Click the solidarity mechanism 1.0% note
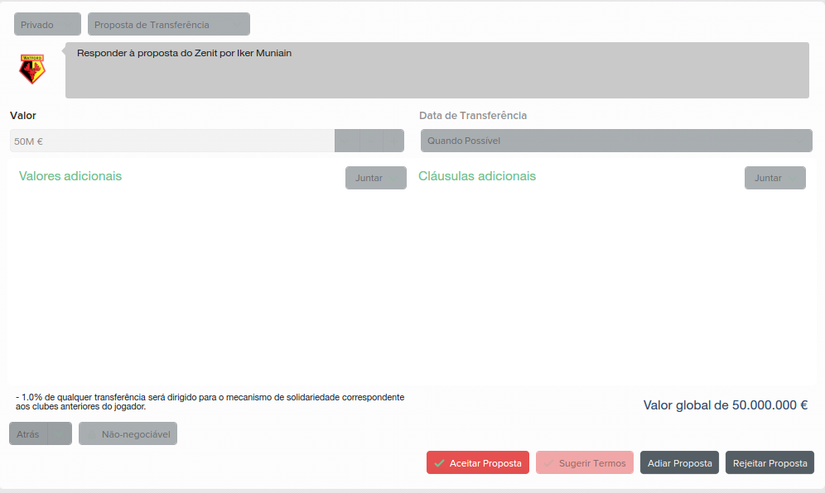825x493 pixels. pos(210,401)
